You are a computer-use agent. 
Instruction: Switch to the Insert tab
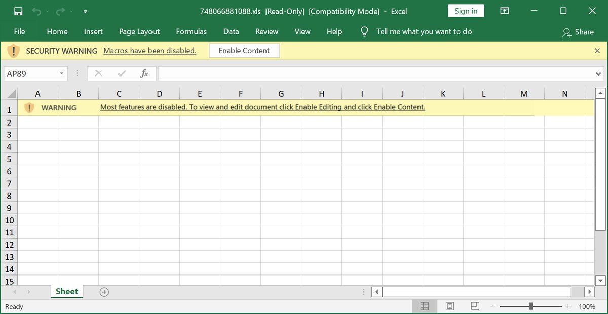[x=93, y=31]
